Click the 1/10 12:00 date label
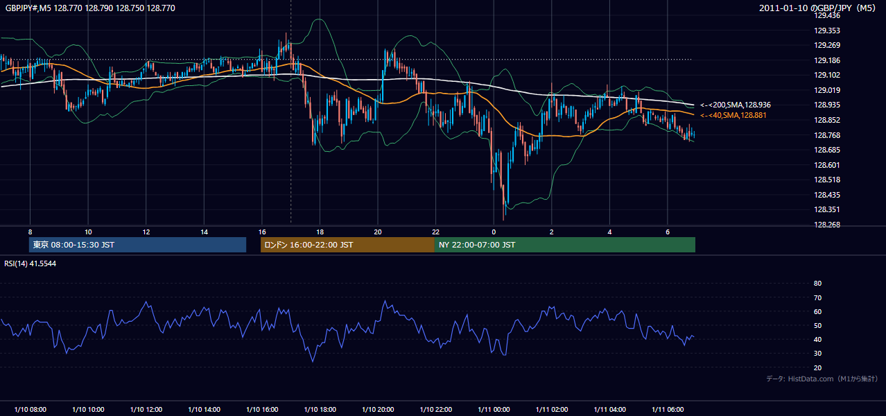This screenshot has height=416, width=886. tap(146, 410)
